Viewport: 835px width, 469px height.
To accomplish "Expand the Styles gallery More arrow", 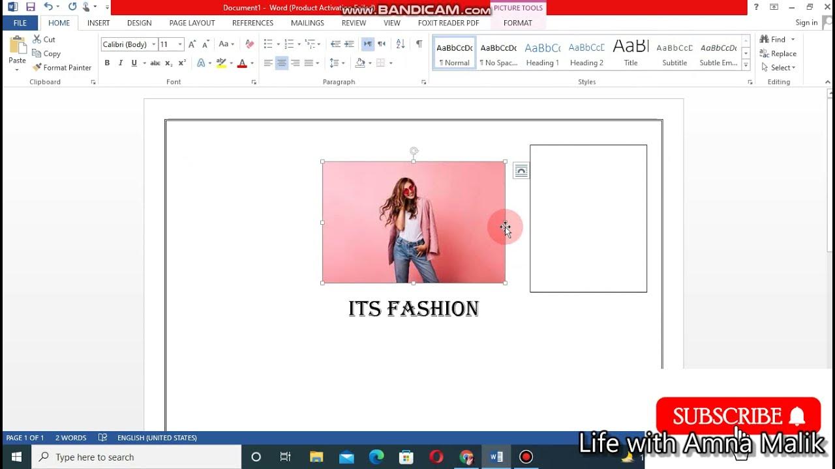I will (746, 65).
